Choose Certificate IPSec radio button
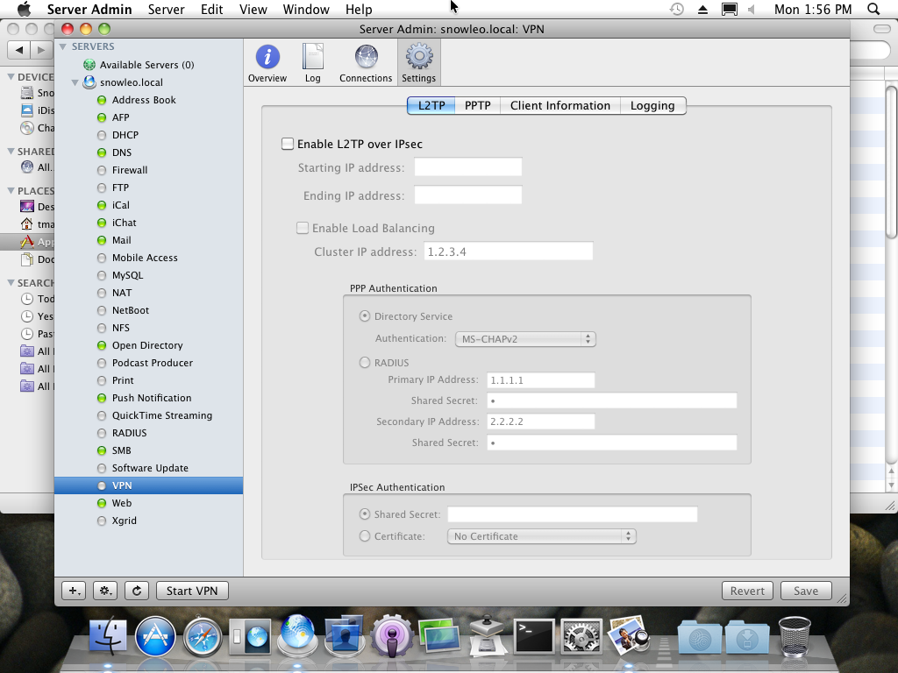The height and width of the screenshot is (673, 898). (x=364, y=536)
